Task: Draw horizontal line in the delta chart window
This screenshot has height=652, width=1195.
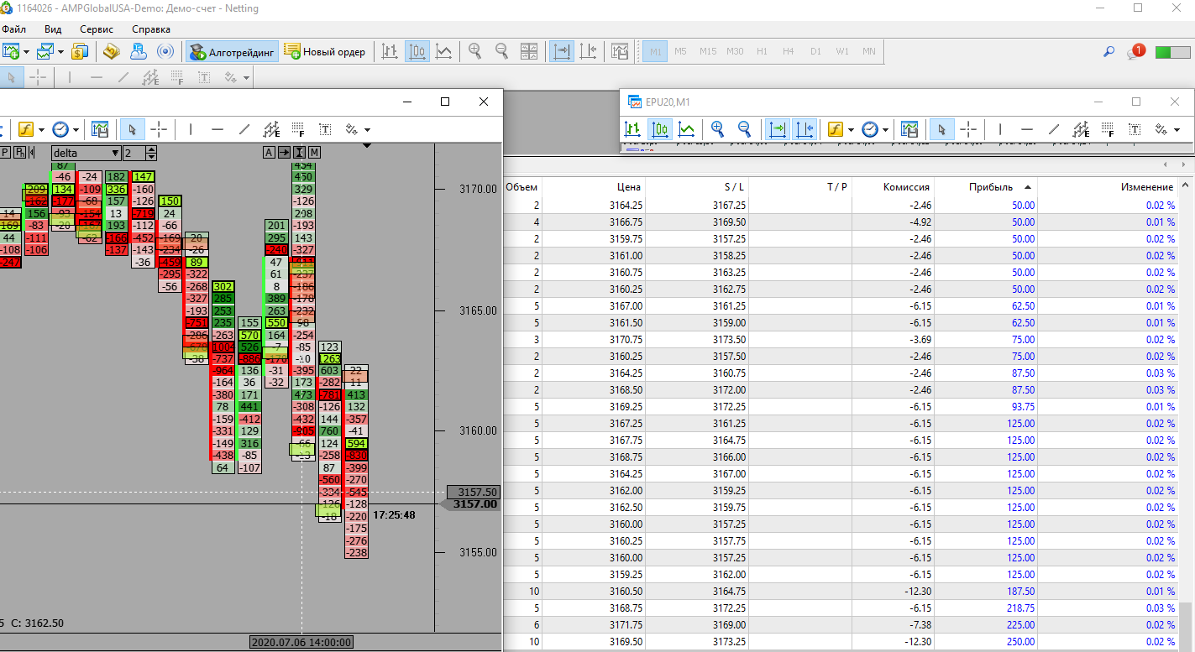Action: click(x=218, y=129)
